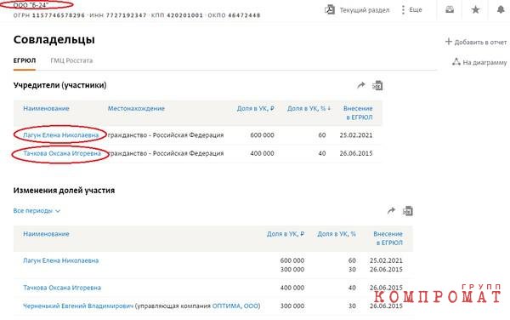Open Лагун Елена Николаевна link in share changes table
The height and width of the screenshot is (320, 510).
click(61, 260)
